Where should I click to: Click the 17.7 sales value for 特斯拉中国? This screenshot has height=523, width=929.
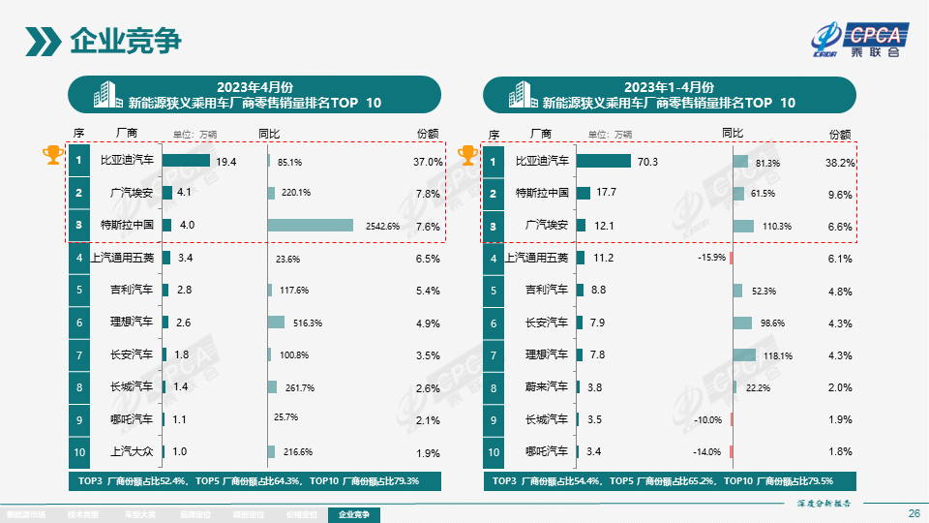click(606, 193)
